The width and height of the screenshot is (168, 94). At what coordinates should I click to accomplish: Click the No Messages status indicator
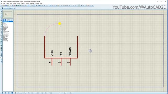pos(19,93)
